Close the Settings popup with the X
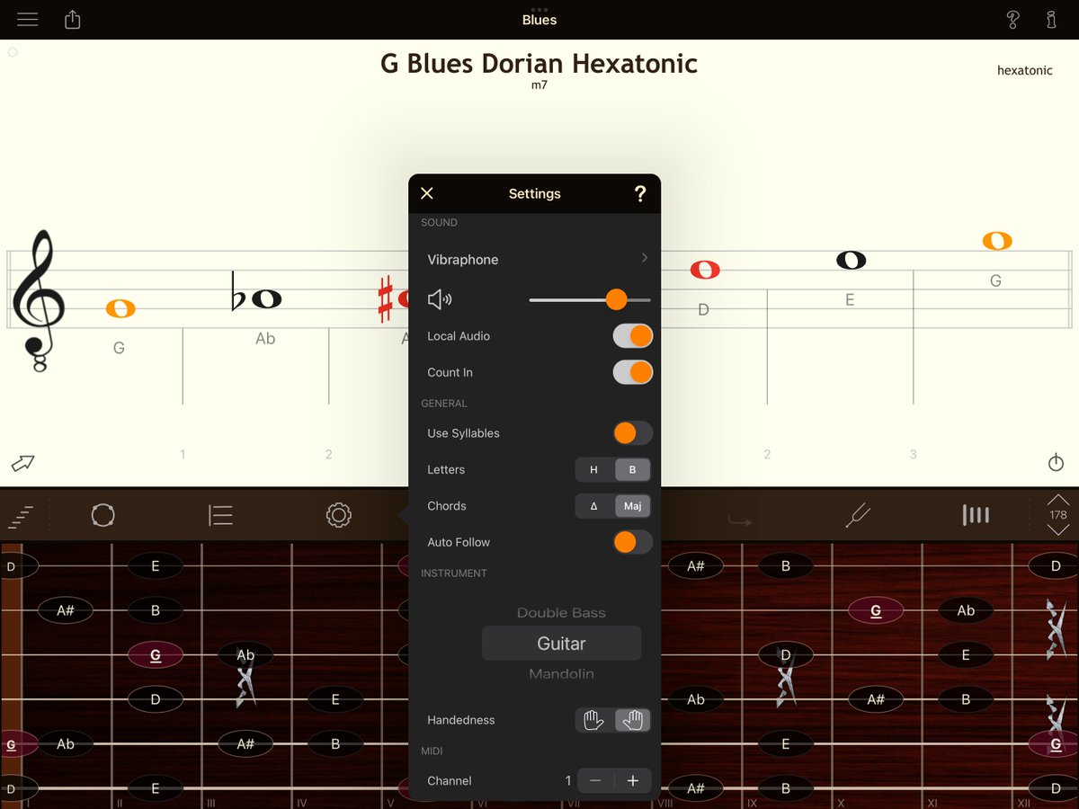Image resolution: width=1079 pixels, height=809 pixels. (427, 193)
